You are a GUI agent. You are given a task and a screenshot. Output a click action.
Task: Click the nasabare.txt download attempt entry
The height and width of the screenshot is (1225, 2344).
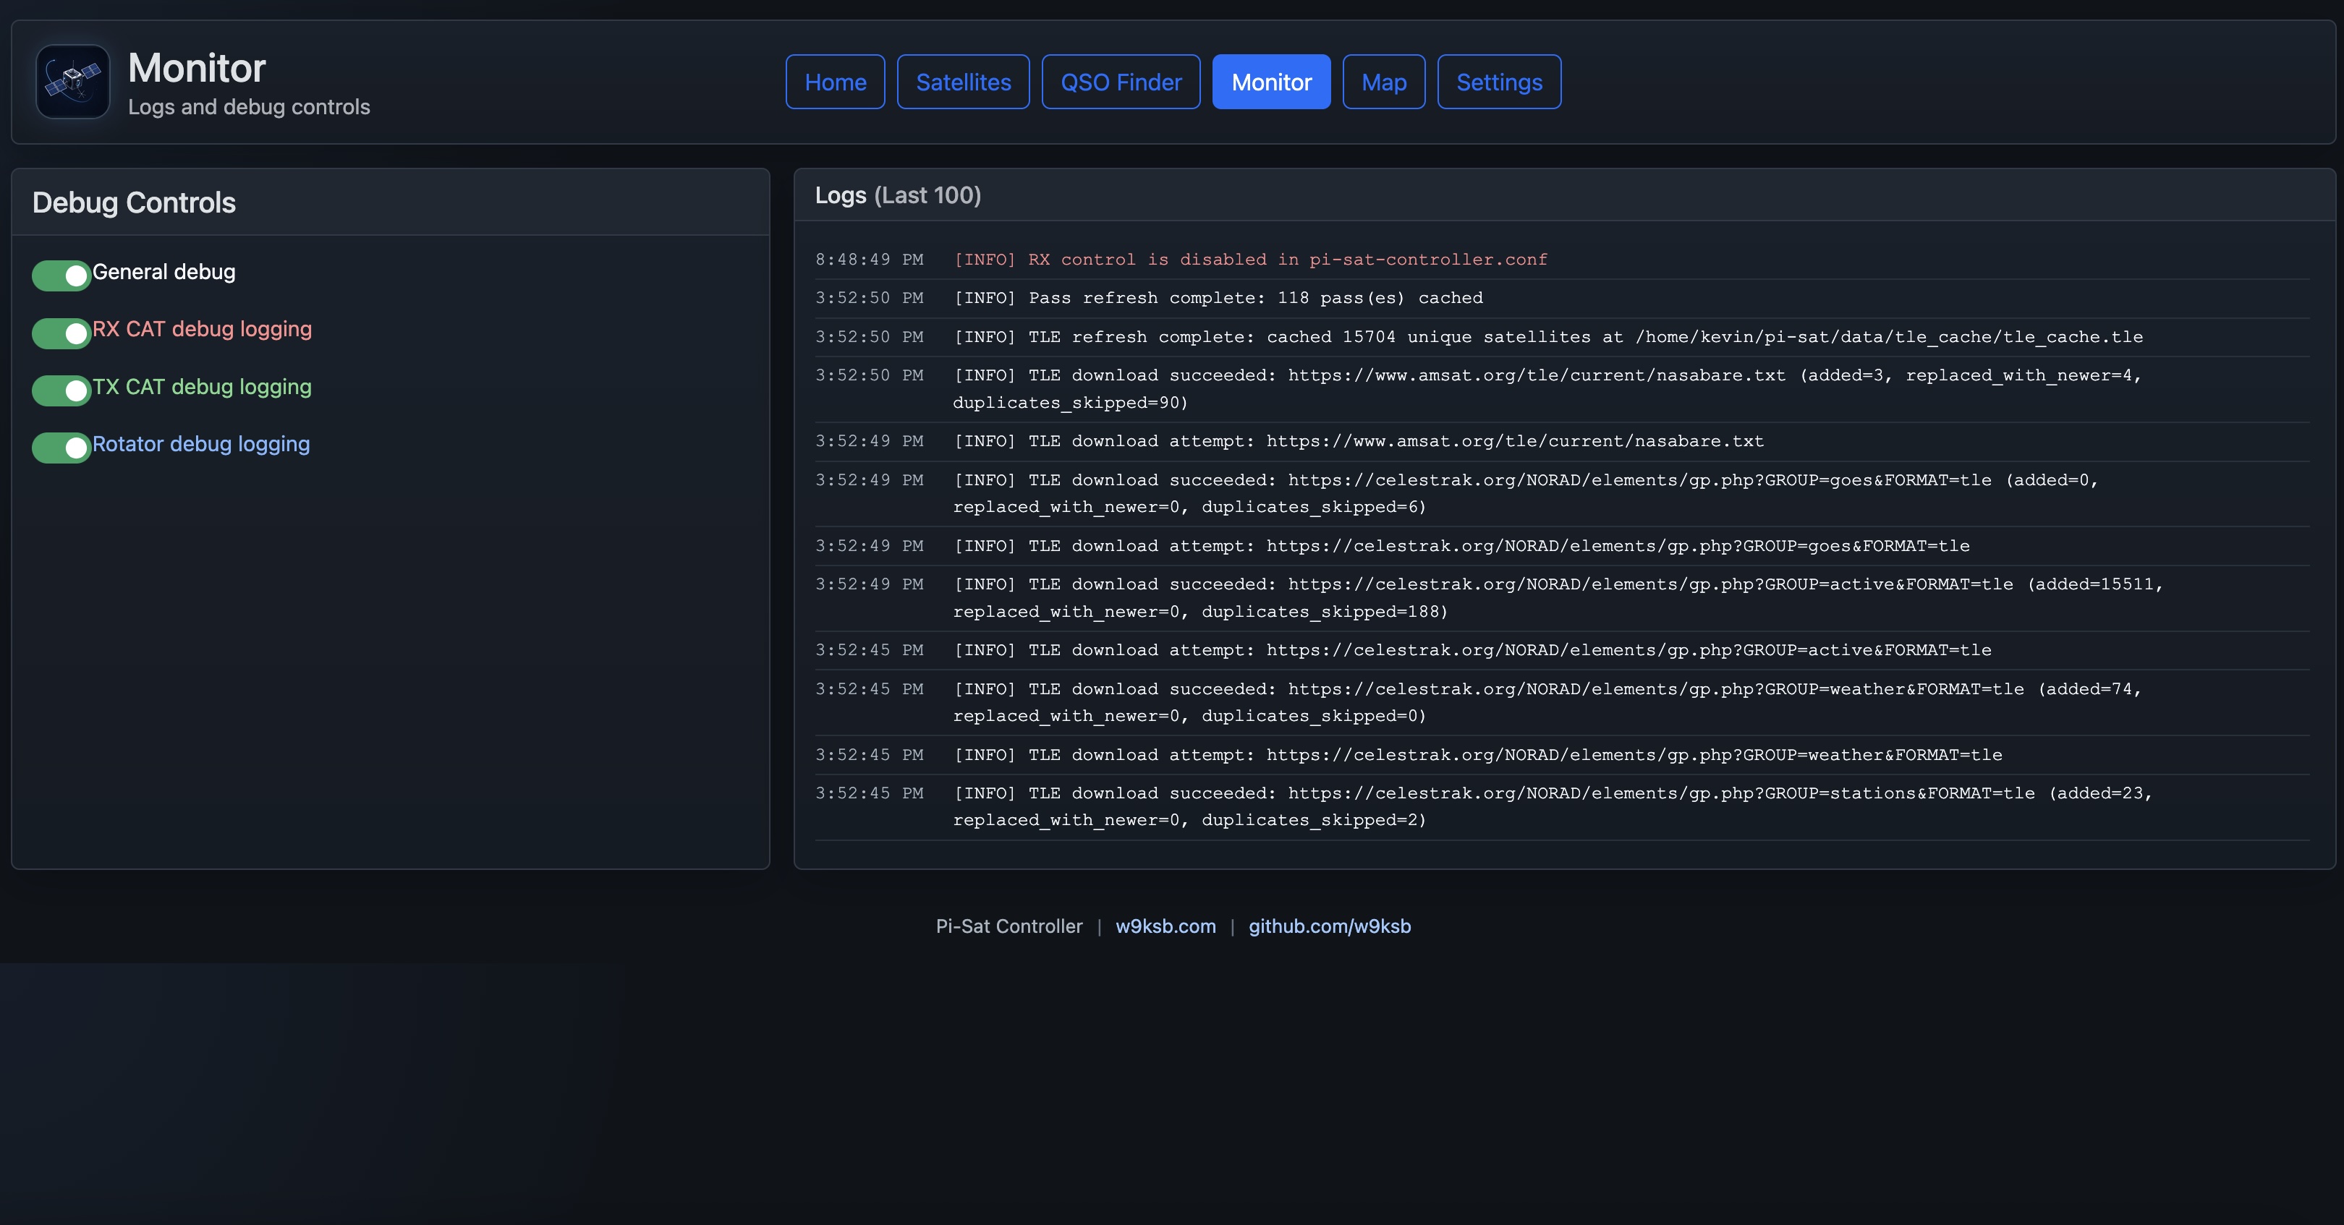coord(1563,441)
